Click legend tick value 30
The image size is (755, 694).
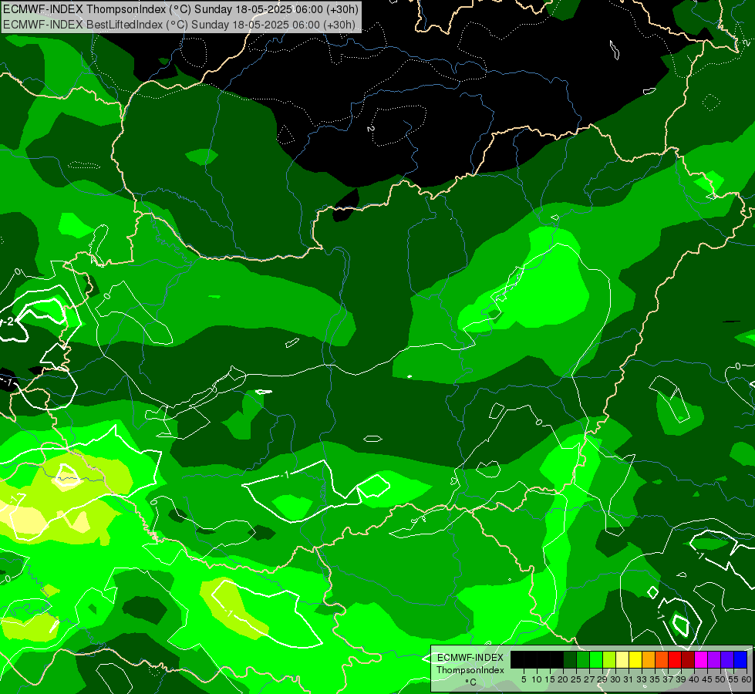coord(615,679)
